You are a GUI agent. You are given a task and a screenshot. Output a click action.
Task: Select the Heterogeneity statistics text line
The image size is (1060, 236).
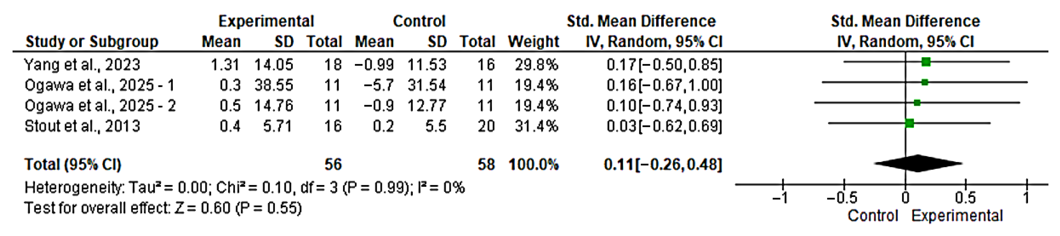pyautogui.click(x=245, y=188)
